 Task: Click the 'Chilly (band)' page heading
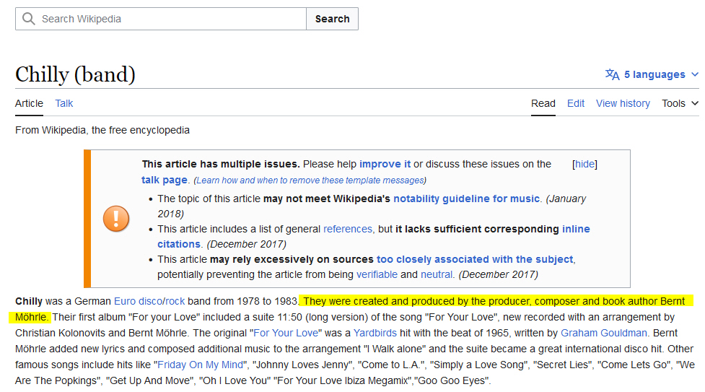[75, 74]
